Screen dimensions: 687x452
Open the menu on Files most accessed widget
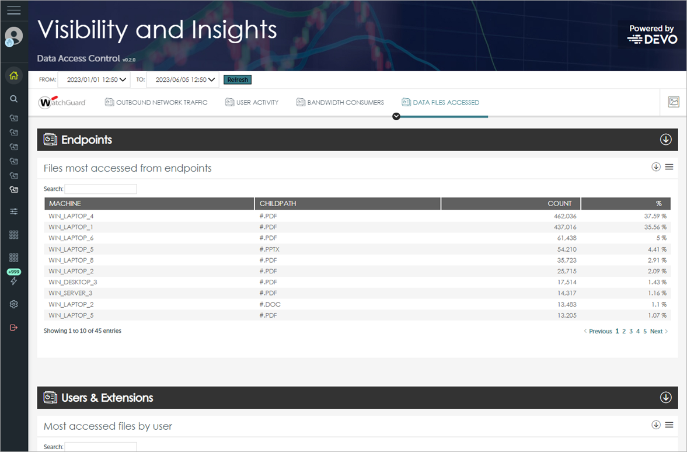669,166
